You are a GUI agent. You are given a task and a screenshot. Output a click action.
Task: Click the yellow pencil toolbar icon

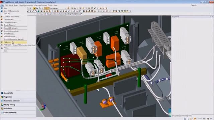click(x=83, y=8)
